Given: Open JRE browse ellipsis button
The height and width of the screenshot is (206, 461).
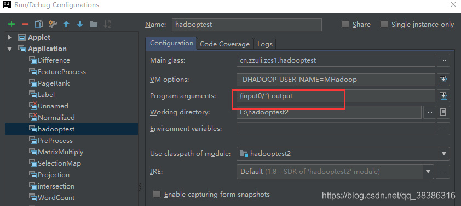Looking at the screenshot, I should pyautogui.click(x=443, y=172).
